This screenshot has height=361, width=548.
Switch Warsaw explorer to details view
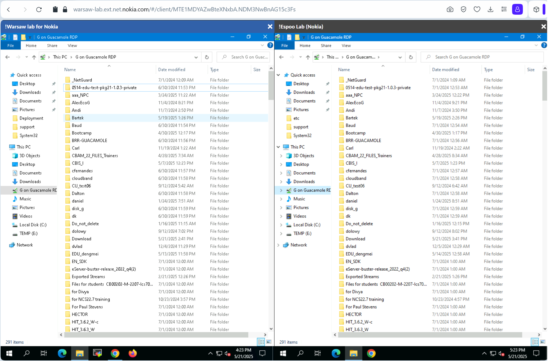pyautogui.click(x=261, y=342)
